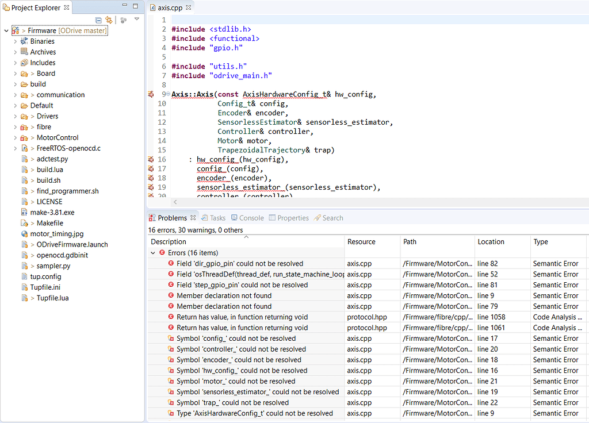This screenshot has height=423, width=589.
Task: Select the motor_timing.jpg file
Action: click(x=56, y=234)
